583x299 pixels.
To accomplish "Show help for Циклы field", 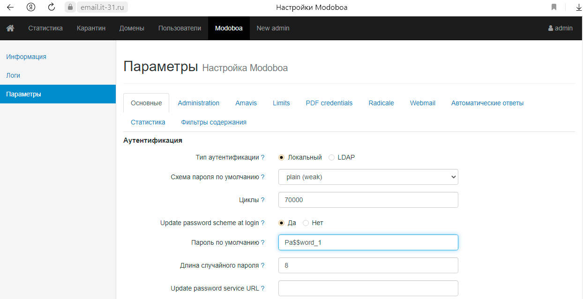I will coord(263,200).
